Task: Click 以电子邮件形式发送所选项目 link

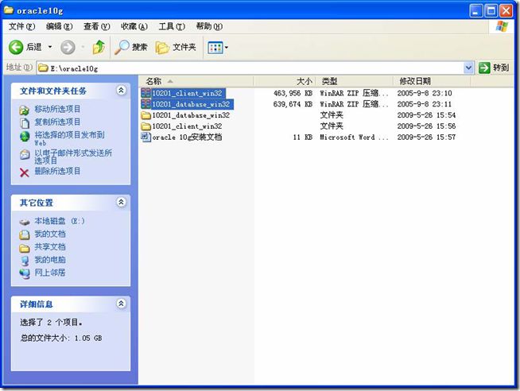Action: (x=73, y=157)
